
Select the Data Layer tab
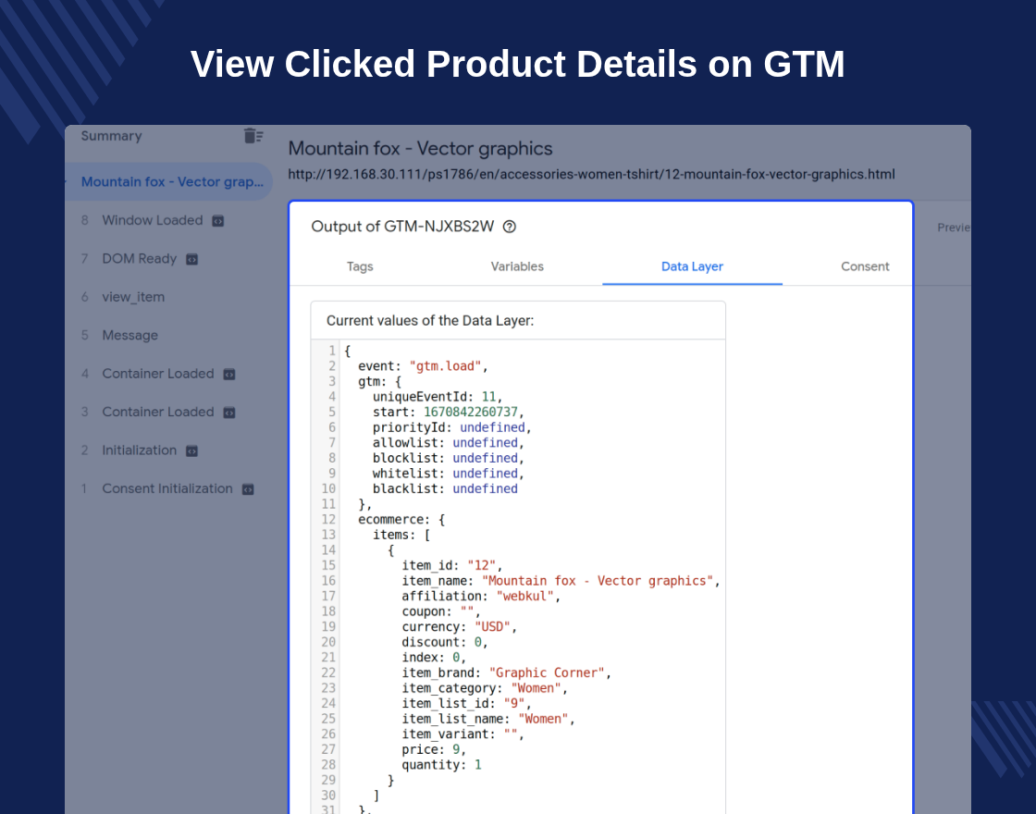click(692, 266)
